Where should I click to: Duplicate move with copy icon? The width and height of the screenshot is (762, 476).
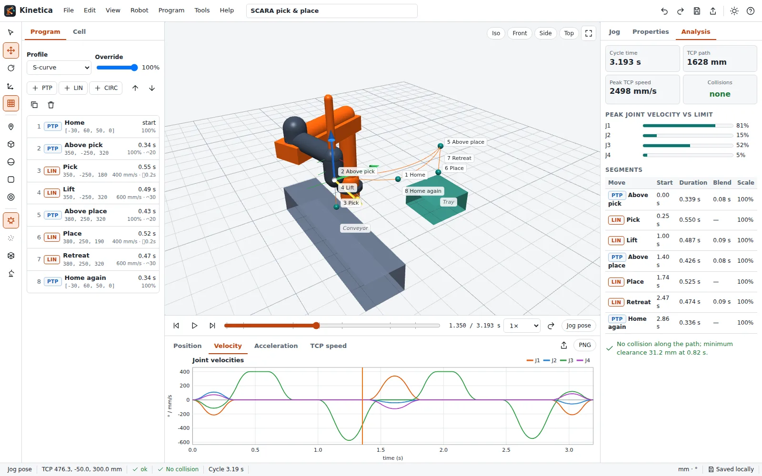click(x=34, y=105)
